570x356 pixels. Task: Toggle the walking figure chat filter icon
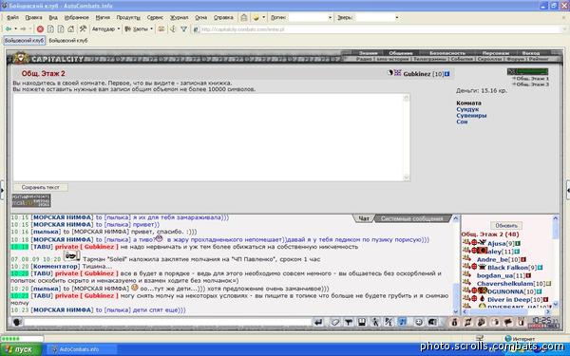point(375,322)
